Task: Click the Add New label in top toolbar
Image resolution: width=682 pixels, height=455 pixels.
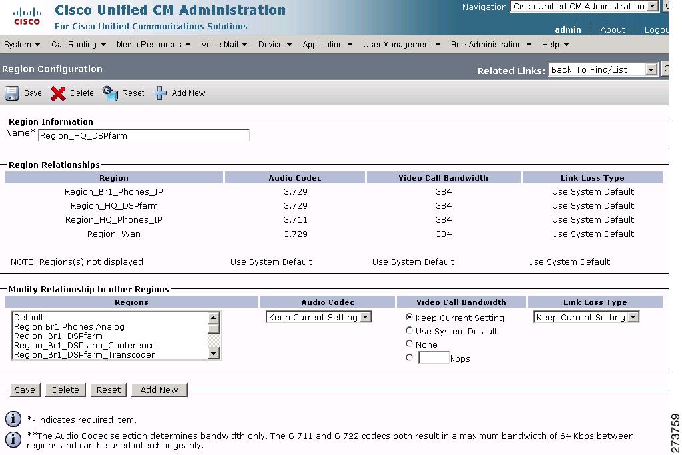Action: click(x=188, y=93)
